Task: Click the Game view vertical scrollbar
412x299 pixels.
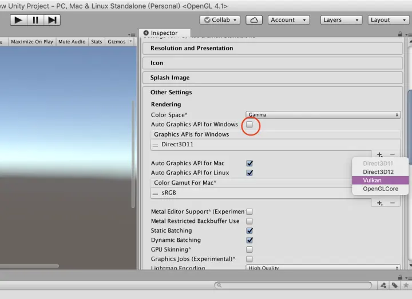Action: [133, 154]
